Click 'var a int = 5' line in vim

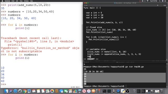pos(94,13)
